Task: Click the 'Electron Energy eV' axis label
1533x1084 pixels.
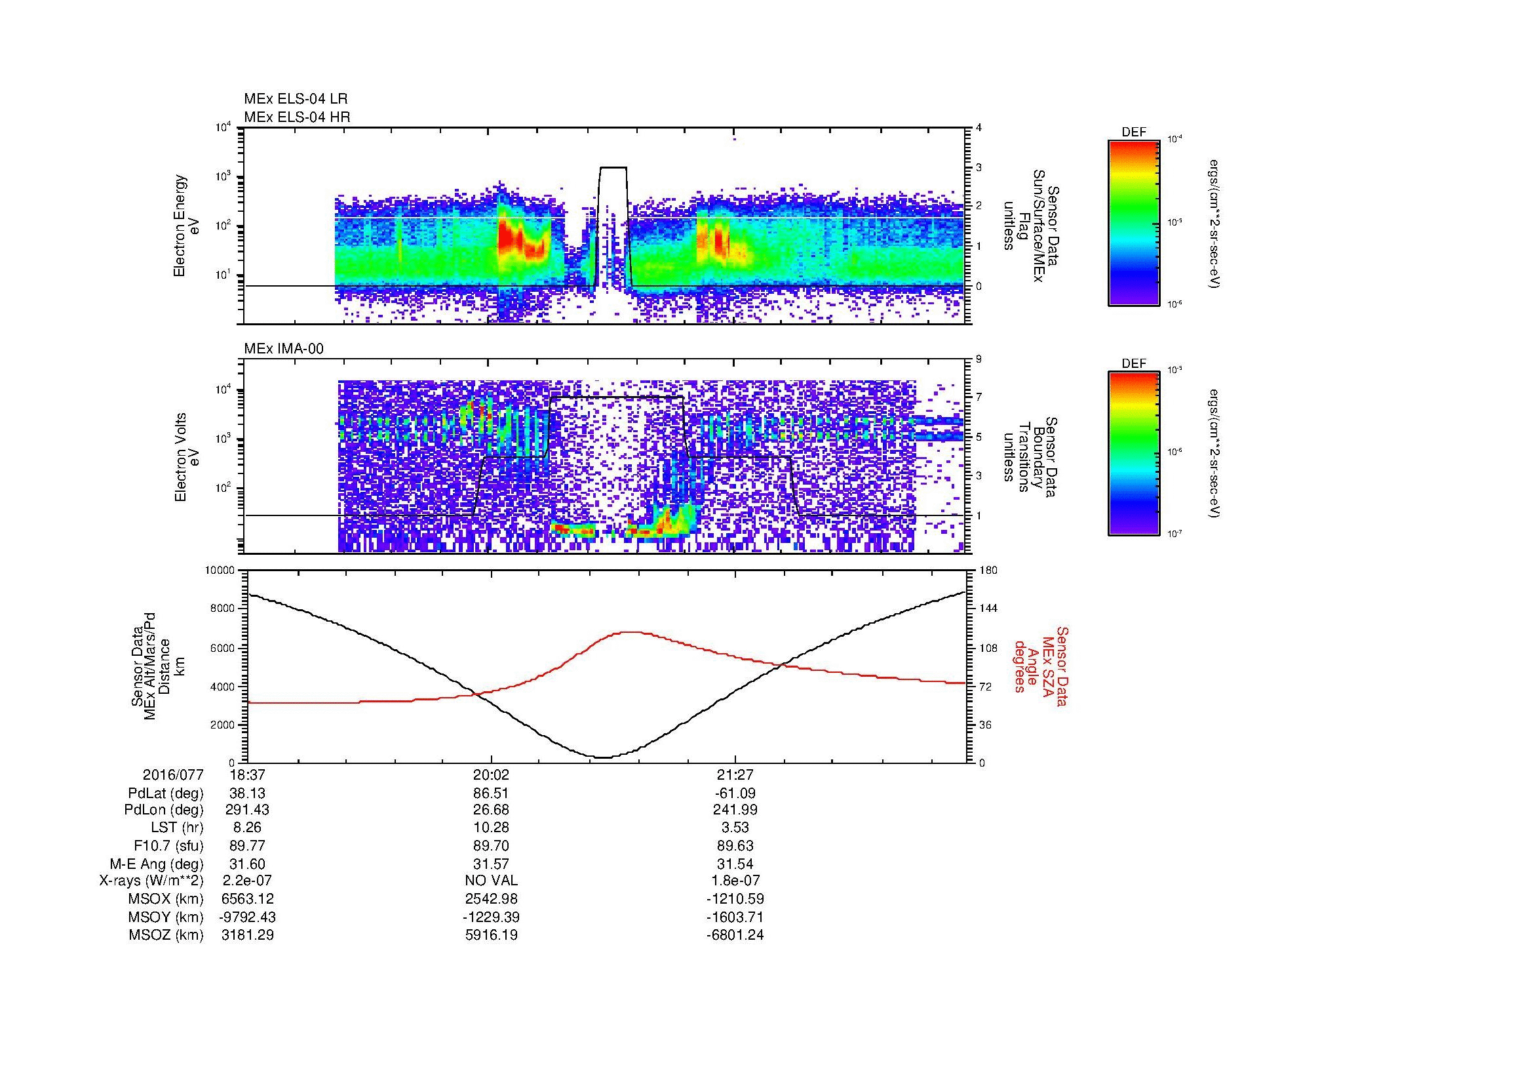Action: pyautogui.click(x=187, y=226)
